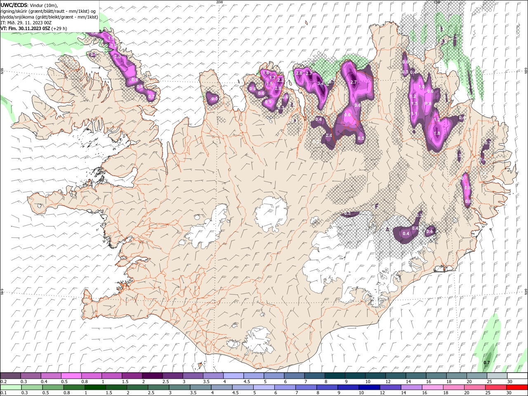The image size is (528, 396).
Task: Click the 2.2 snowfall value label
Action: tap(281, 80)
